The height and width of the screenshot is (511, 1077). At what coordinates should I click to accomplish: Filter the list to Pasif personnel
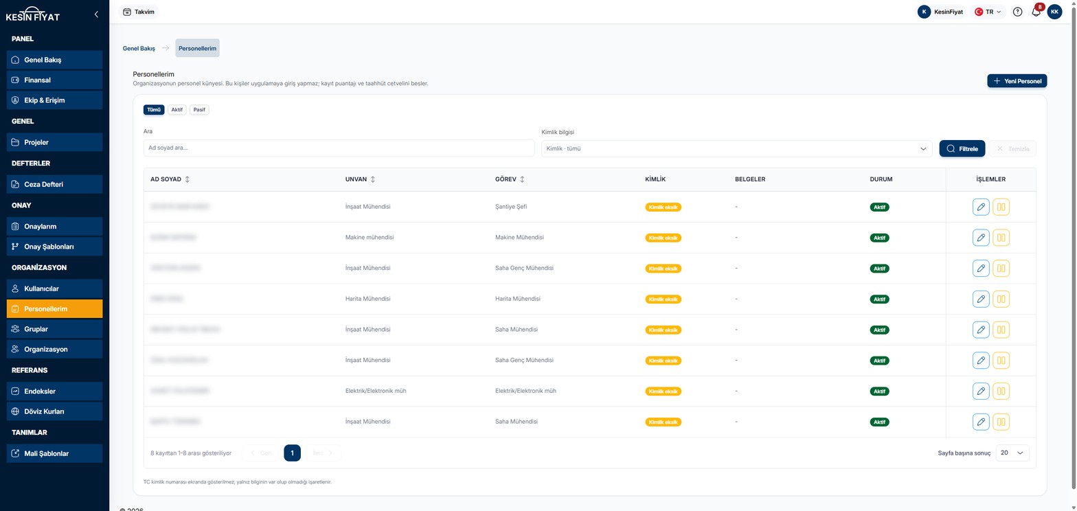point(199,110)
